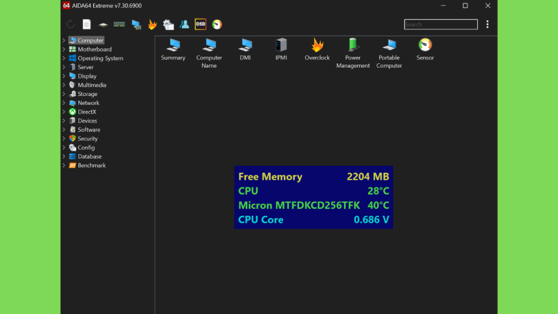The image size is (558, 314).
Task: Expand the DirectX tree node
Action: [64, 111]
